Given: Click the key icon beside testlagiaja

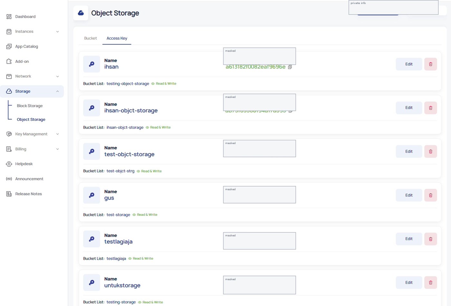Looking at the screenshot, I should click(91, 239).
